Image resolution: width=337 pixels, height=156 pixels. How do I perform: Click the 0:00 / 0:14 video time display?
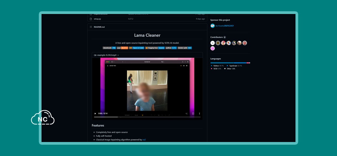tap(103, 114)
